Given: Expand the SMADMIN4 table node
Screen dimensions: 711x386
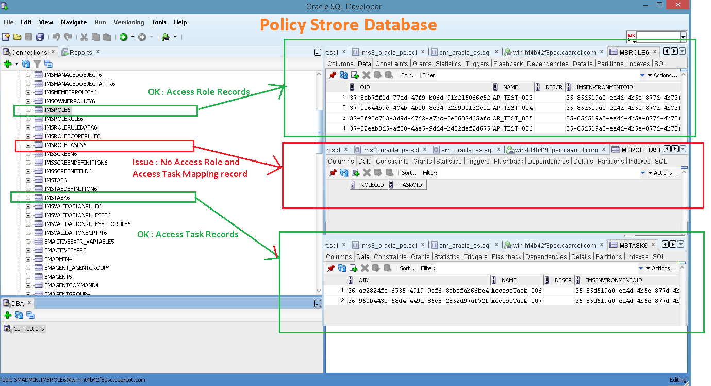Looking at the screenshot, I should [28, 259].
